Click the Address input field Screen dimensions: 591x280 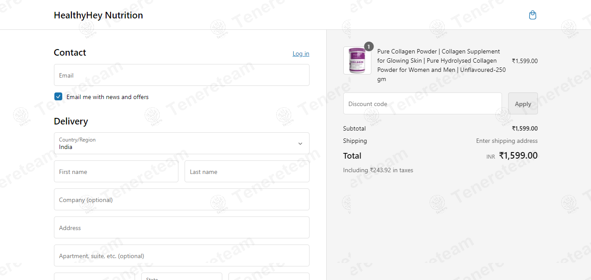pyautogui.click(x=181, y=228)
